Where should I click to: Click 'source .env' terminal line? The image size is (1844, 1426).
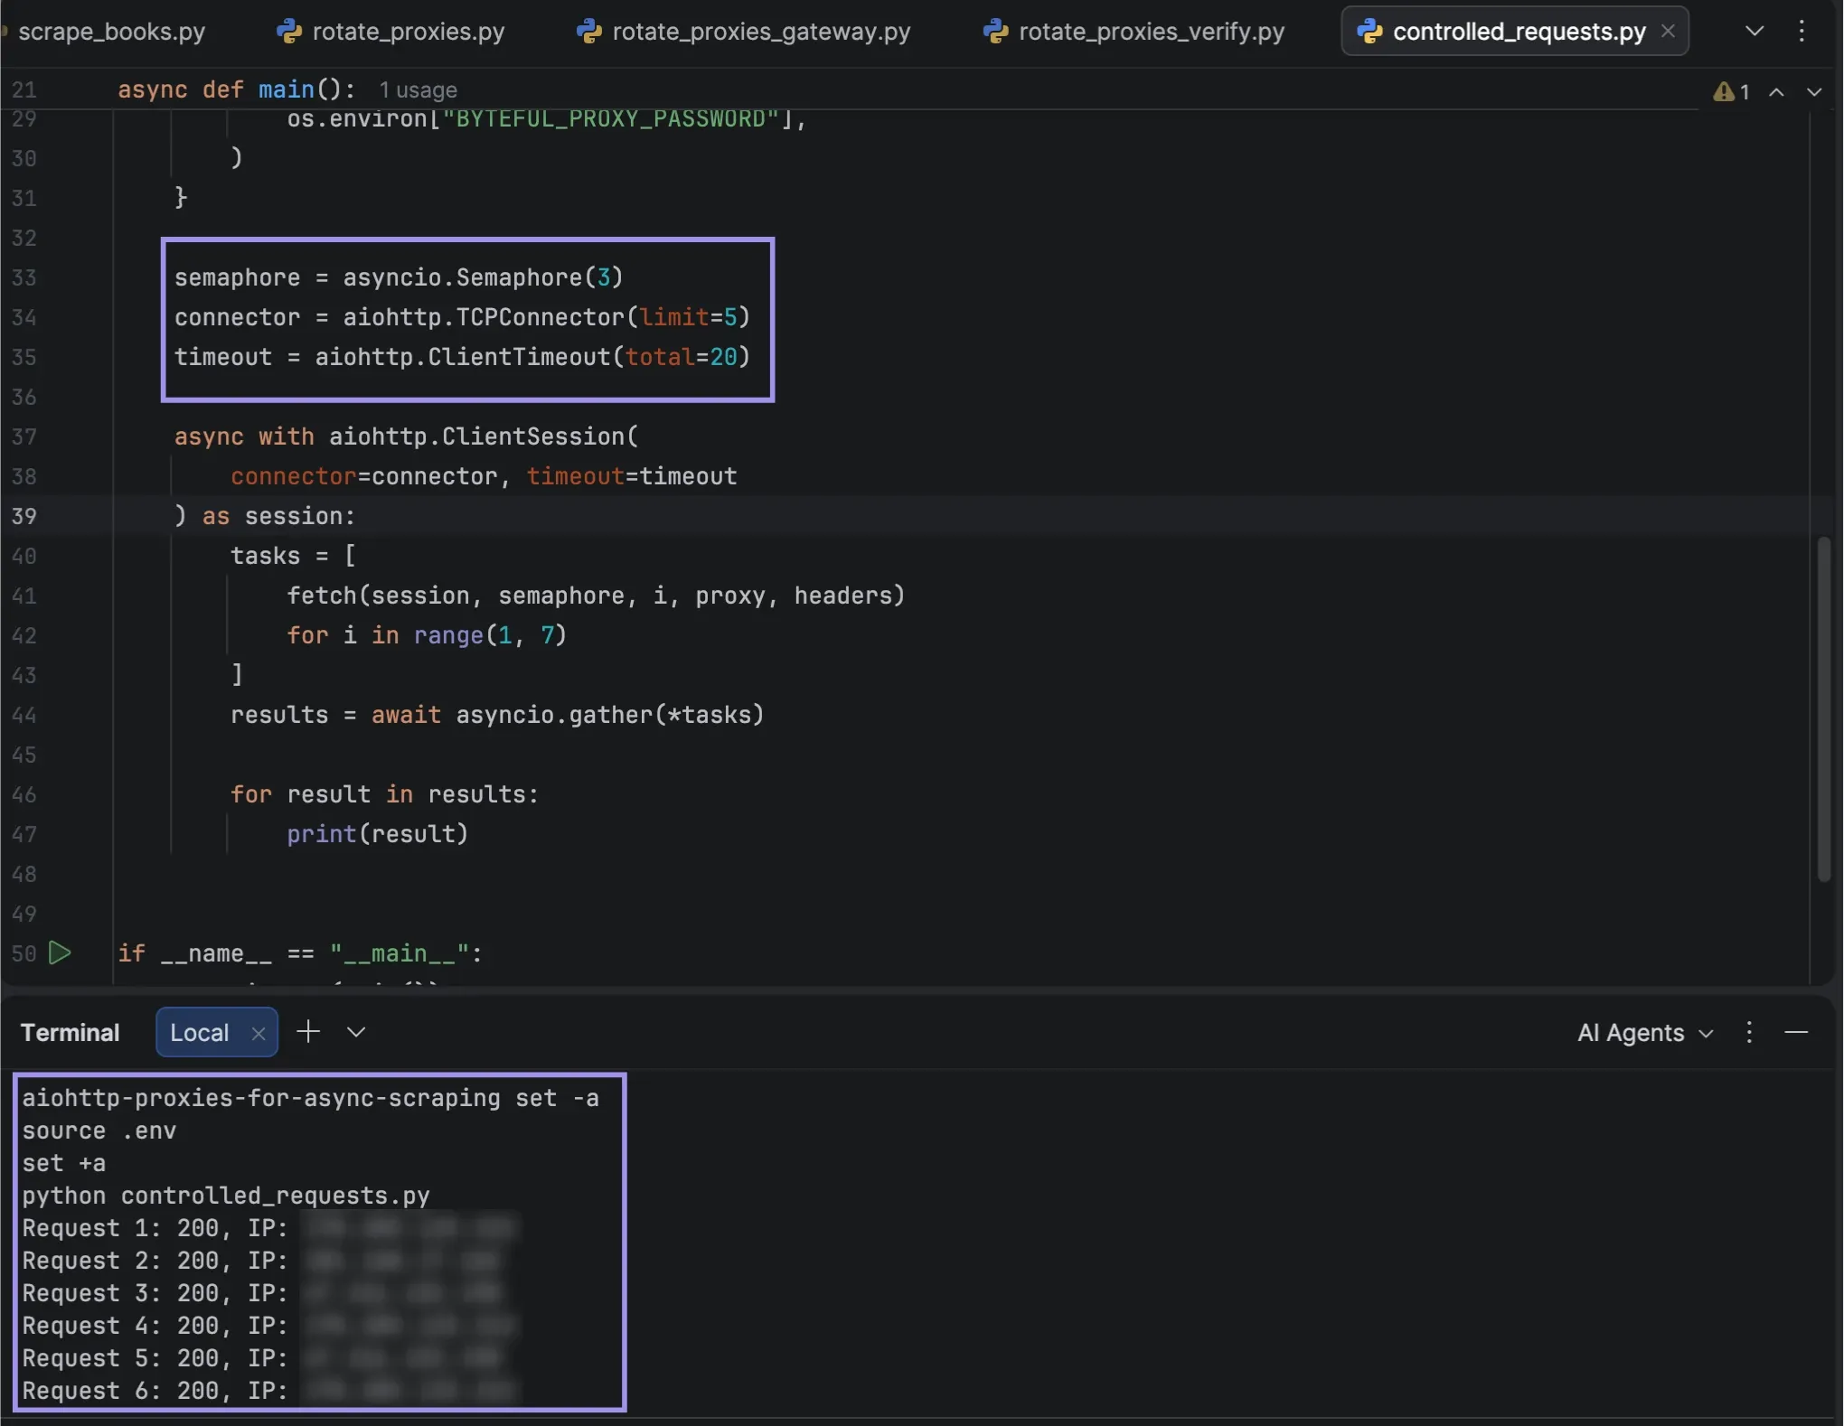point(99,1130)
